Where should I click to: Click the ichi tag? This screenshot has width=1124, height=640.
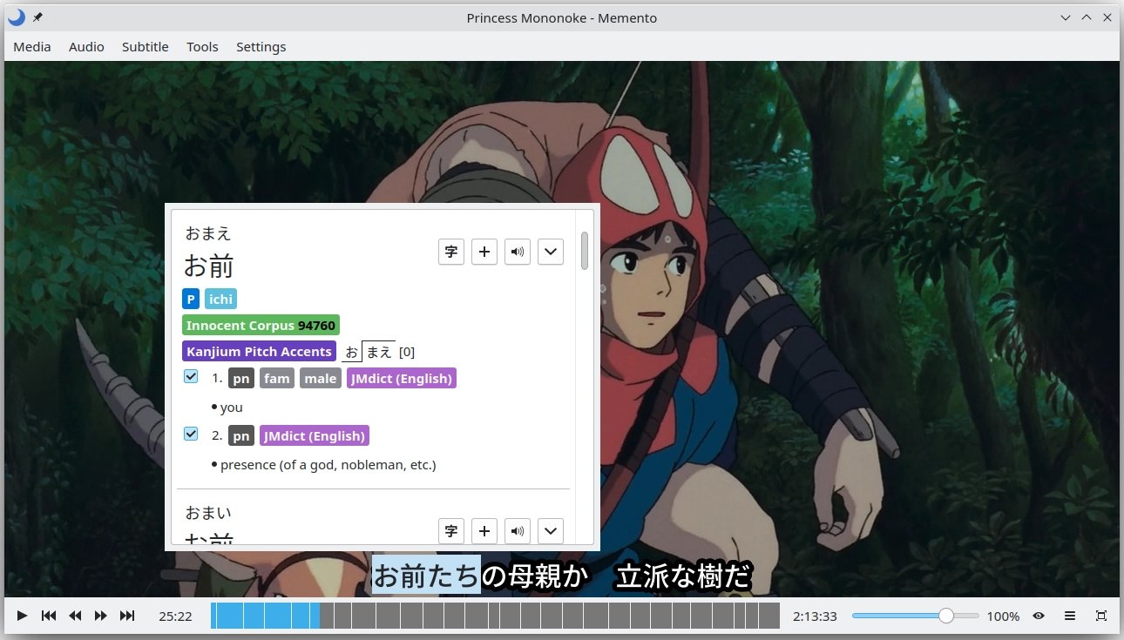(x=220, y=300)
